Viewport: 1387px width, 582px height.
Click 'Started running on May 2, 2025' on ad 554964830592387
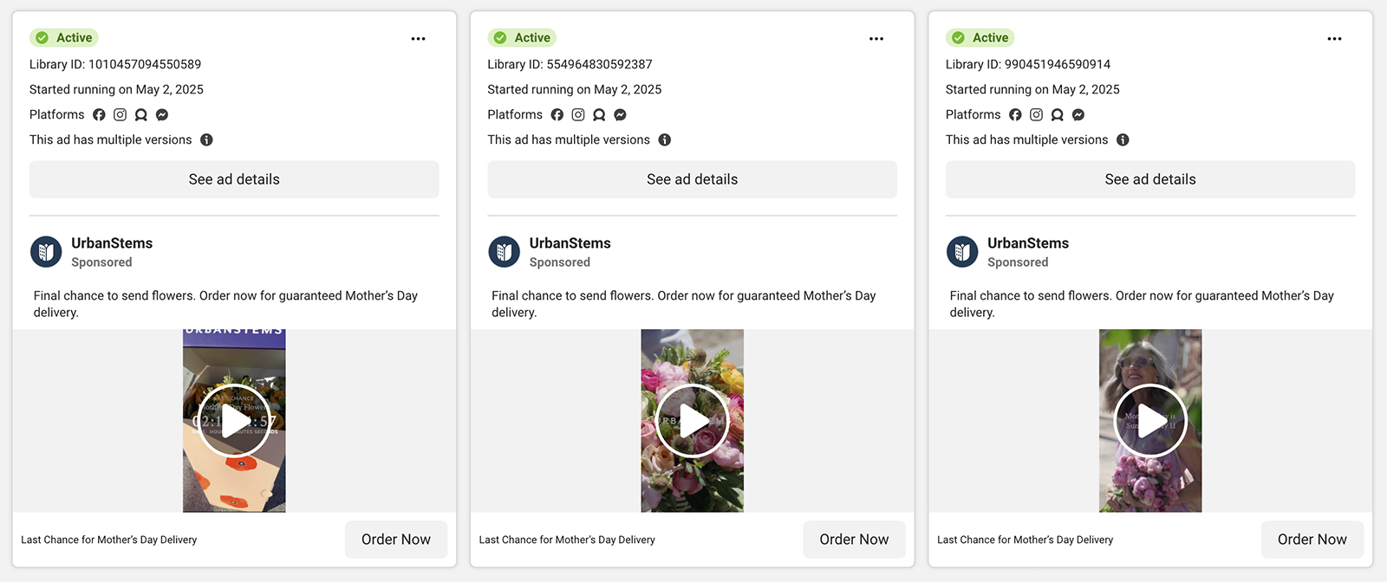[x=575, y=89]
